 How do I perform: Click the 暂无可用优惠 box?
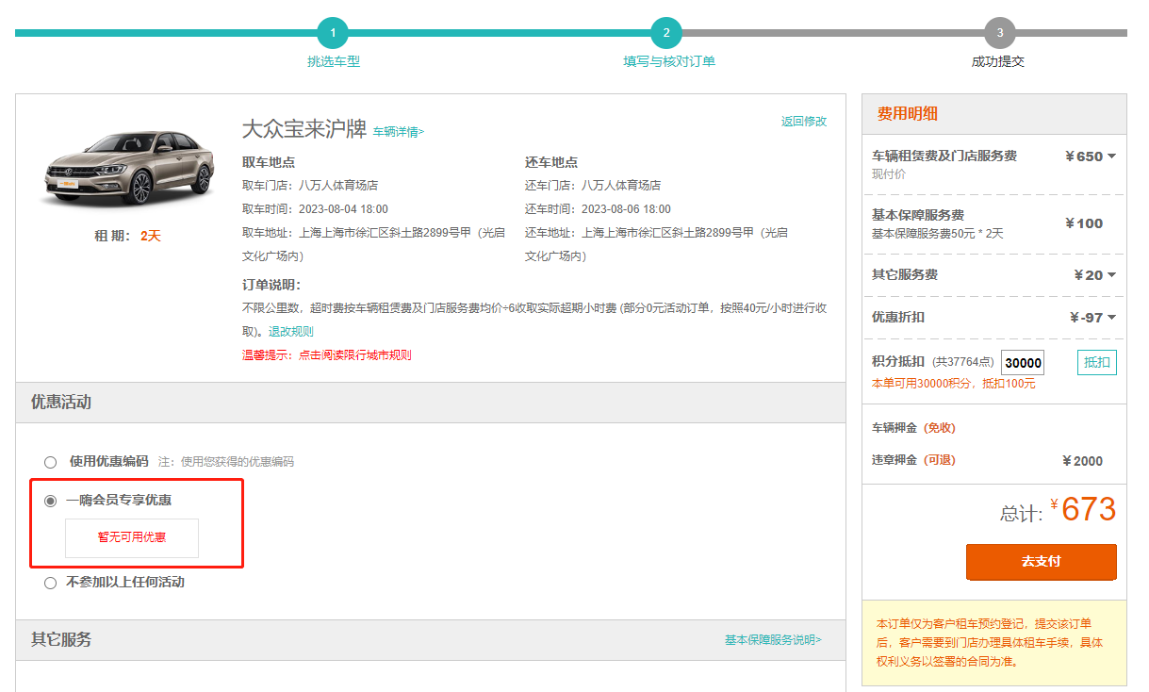point(132,538)
